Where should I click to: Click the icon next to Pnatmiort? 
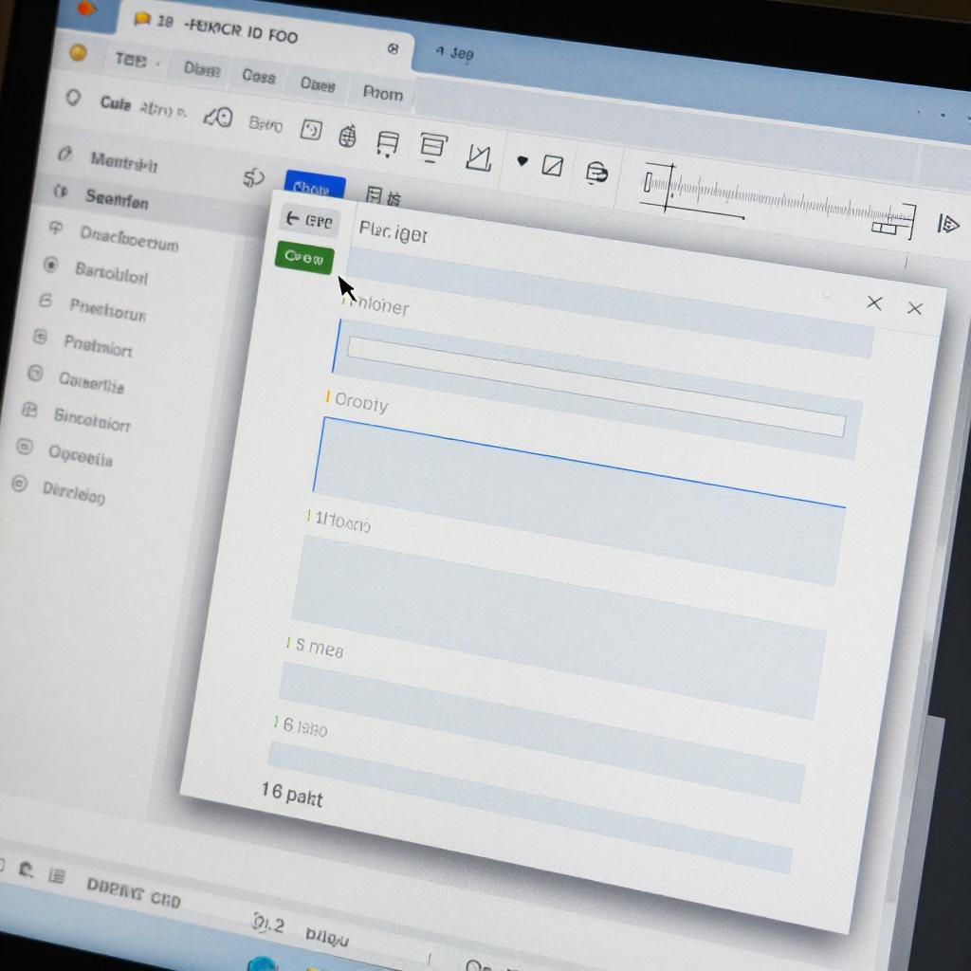click(x=40, y=337)
